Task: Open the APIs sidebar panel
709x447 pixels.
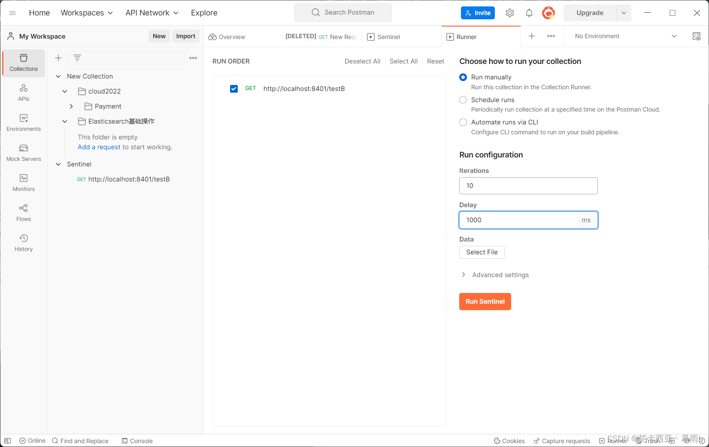Action: (x=24, y=93)
